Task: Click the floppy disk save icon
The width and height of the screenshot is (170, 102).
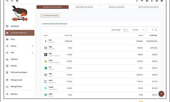Action: click(x=17, y=1)
